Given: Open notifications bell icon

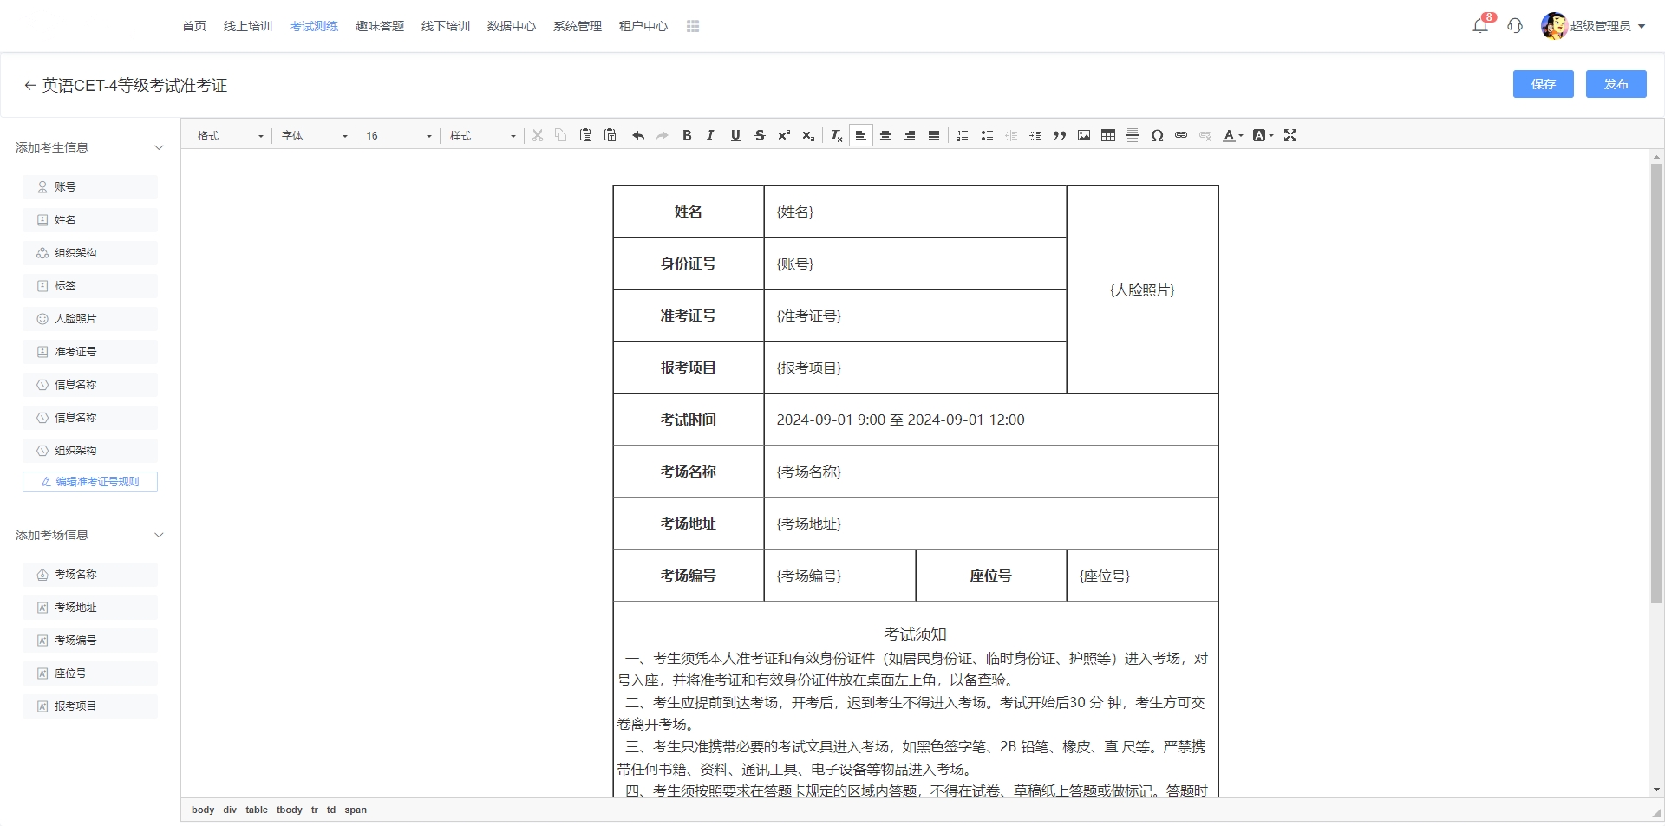Looking at the screenshot, I should point(1480,26).
